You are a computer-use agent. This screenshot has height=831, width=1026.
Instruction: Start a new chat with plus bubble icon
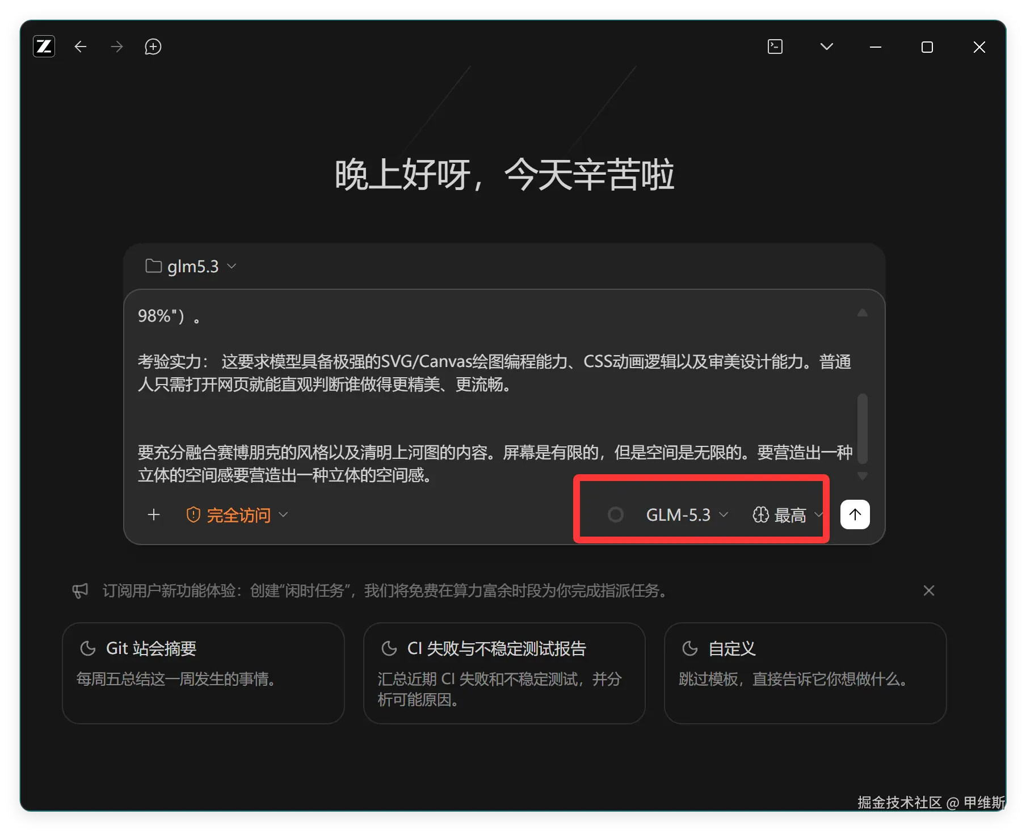pos(153,47)
